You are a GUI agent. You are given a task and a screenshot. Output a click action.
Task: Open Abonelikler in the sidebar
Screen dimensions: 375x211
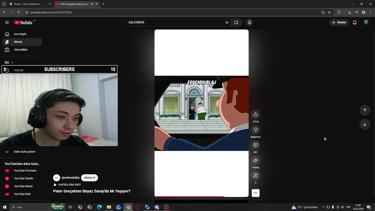pyautogui.click(x=22, y=50)
